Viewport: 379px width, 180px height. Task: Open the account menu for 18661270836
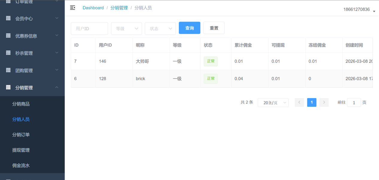pos(359,10)
